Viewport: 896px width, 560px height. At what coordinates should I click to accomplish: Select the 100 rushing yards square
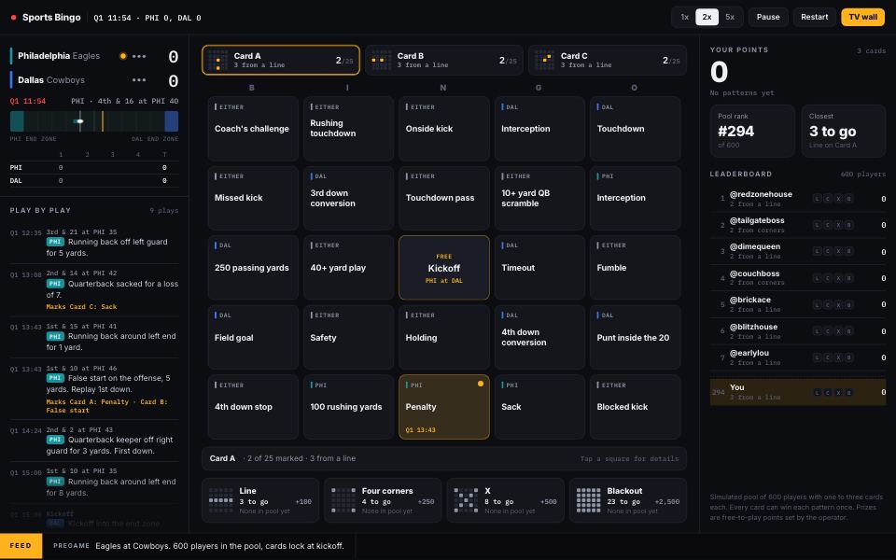click(x=348, y=407)
